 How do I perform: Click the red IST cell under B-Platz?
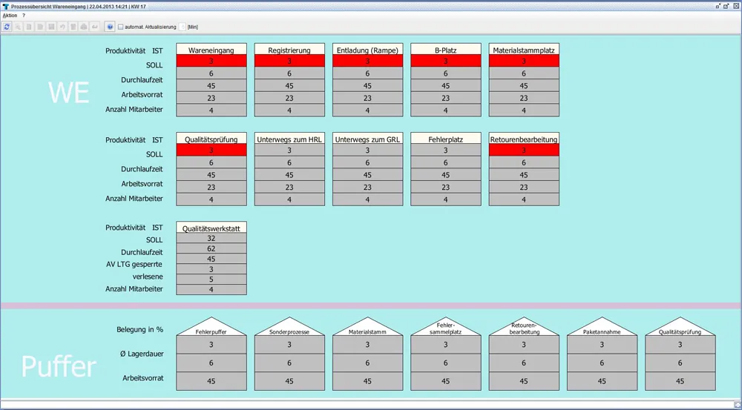(x=446, y=61)
